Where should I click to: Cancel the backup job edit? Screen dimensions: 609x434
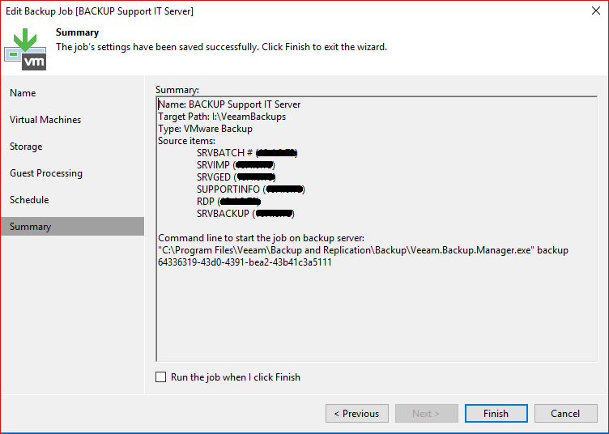[565, 414]
